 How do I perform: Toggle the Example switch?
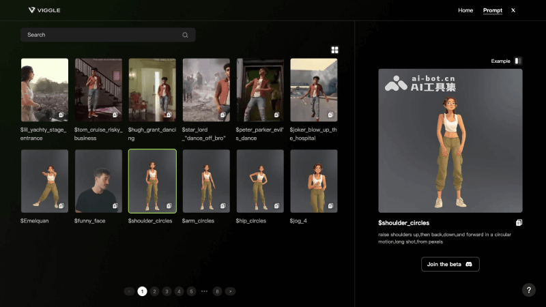coord(517,61)
